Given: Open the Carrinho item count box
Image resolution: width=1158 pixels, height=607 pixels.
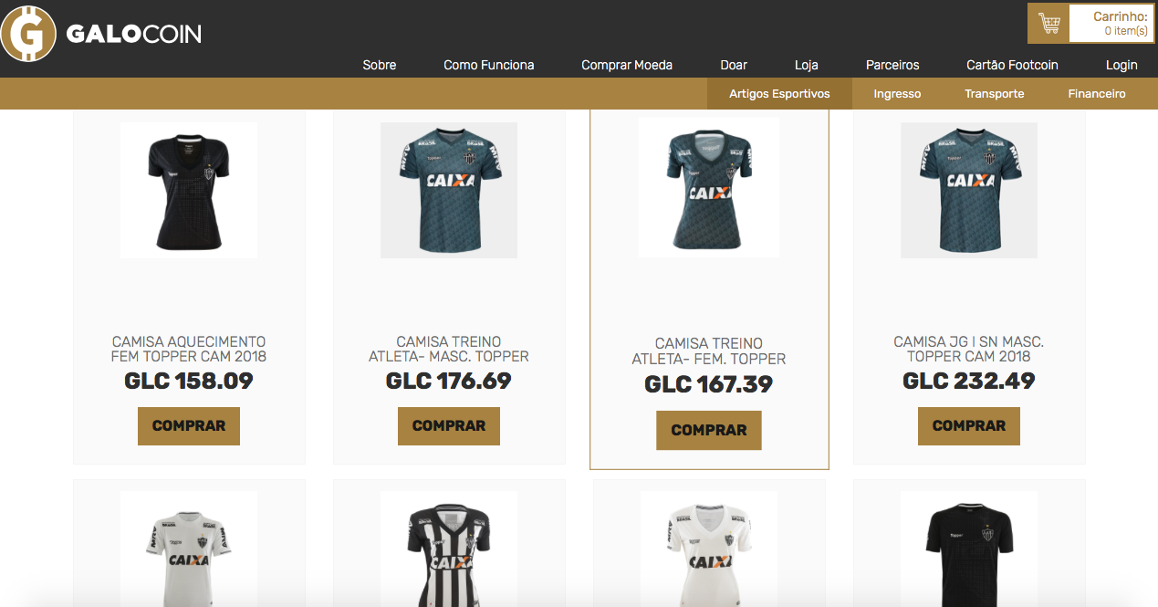Looking at the screenshot, I should 1111,24.
